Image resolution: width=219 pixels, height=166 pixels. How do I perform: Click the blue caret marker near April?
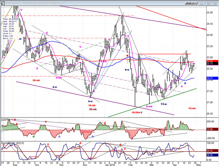click(185, 83)
